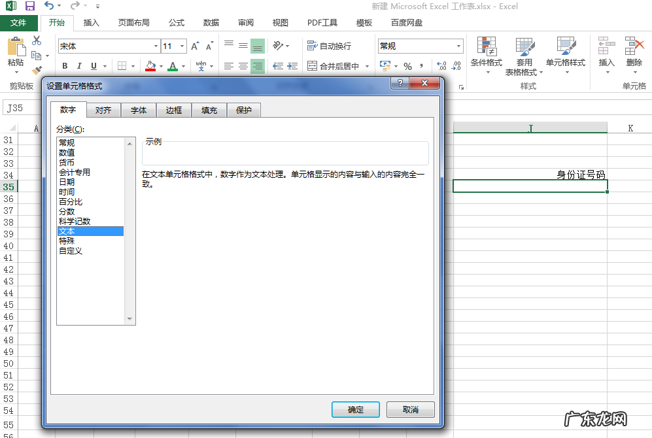Switch to the 公式 ribbon tab

pyautogui.click(x=177, y=22)
